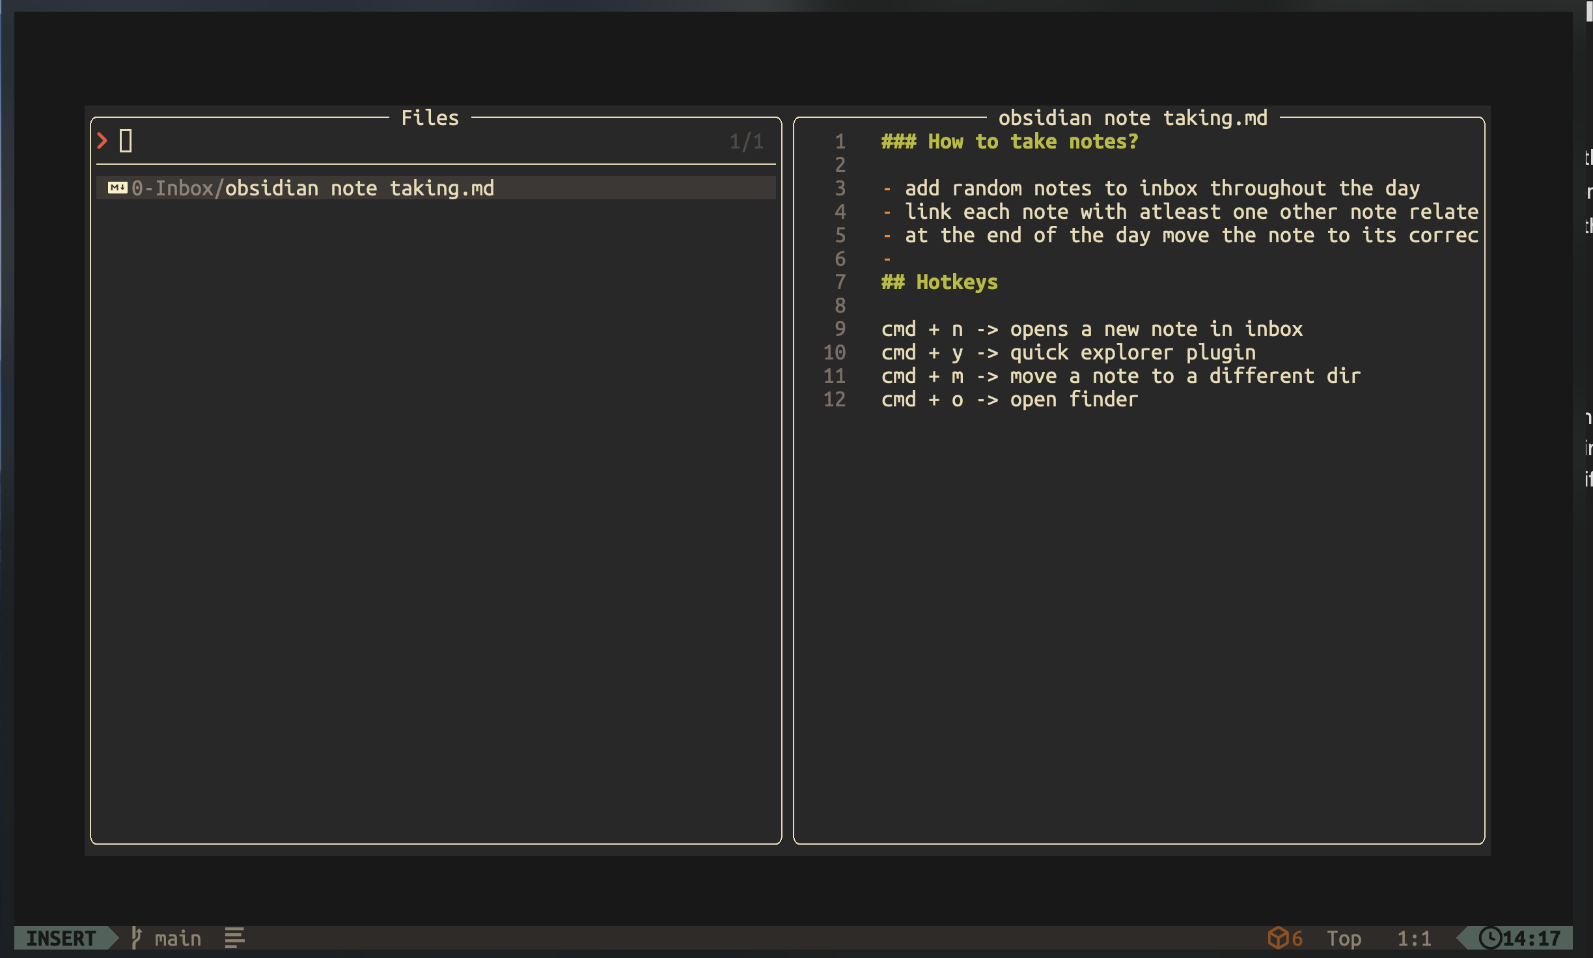Click the git branch icon in statusline

136,938
